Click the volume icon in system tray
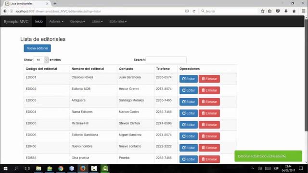The width and height of the screenshot is (308, 173). 260,169
